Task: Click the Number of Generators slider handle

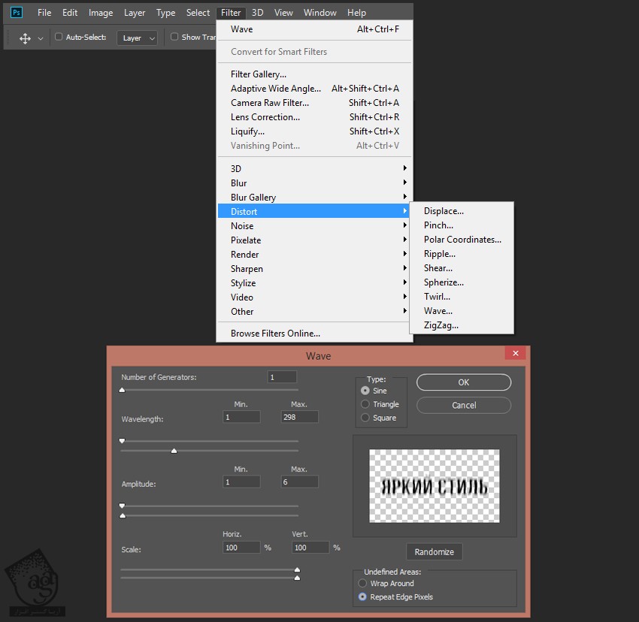Action: [122, 390]
